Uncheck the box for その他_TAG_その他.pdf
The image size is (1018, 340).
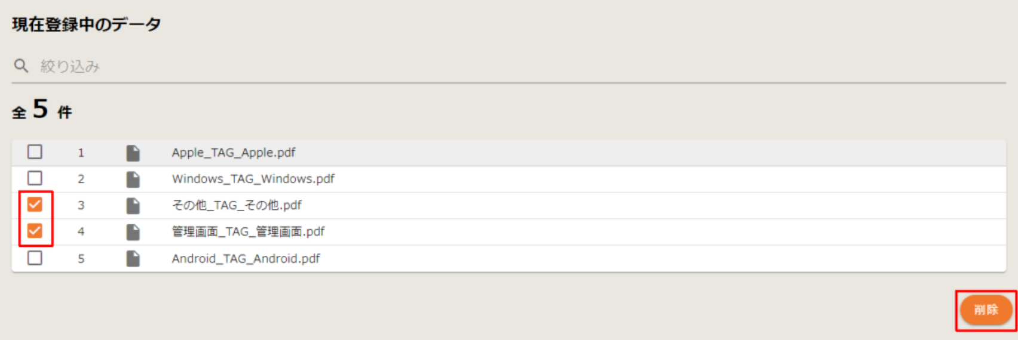pyautogui.click(x=35, y=205)
